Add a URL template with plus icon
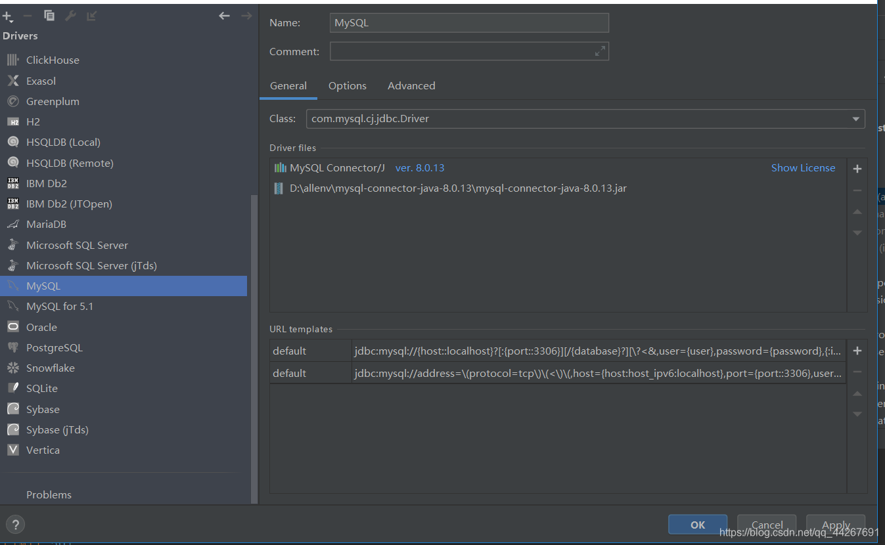Screen dimensions: 885x545 click(x=857, y=351)
